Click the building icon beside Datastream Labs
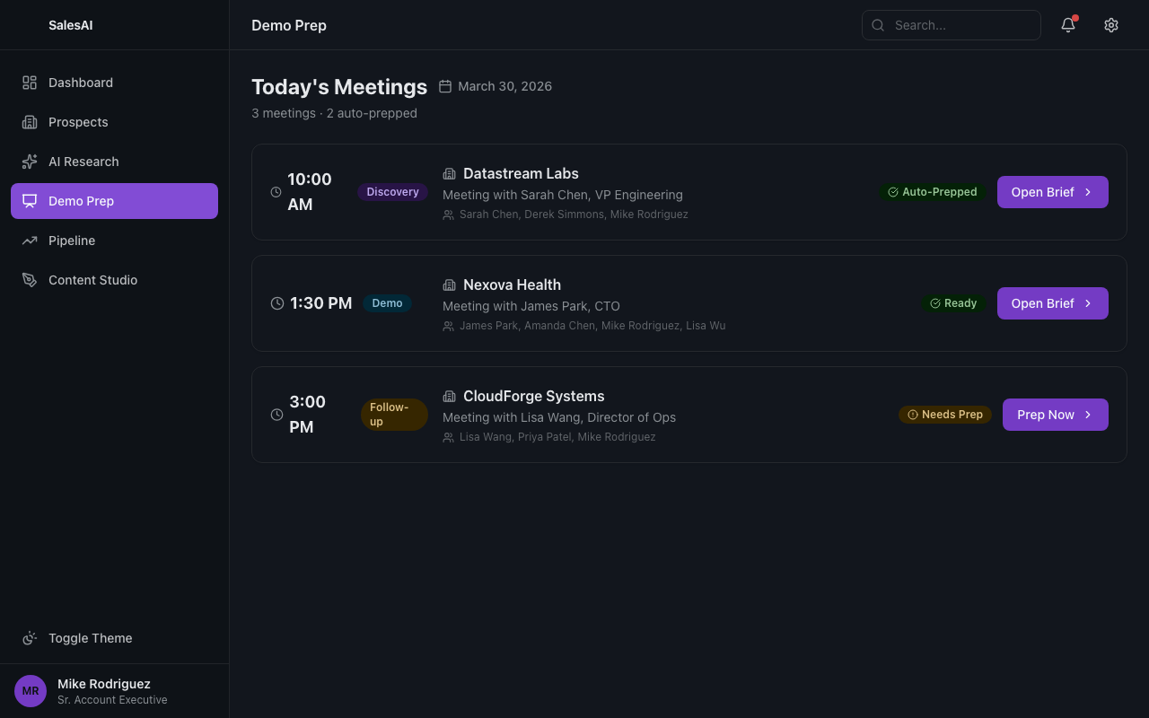1149x718 pixels. 449,173
